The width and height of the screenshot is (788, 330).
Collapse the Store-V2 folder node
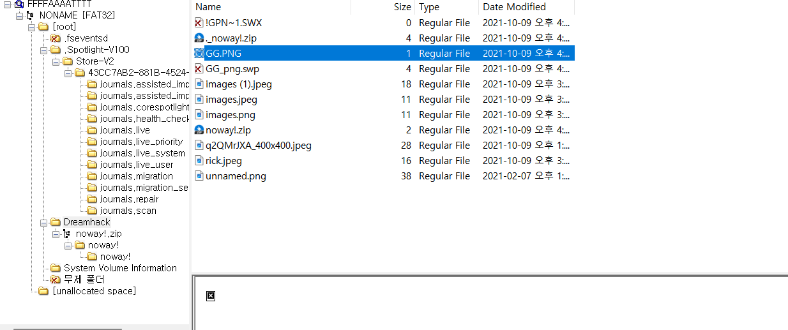point(56,61)
